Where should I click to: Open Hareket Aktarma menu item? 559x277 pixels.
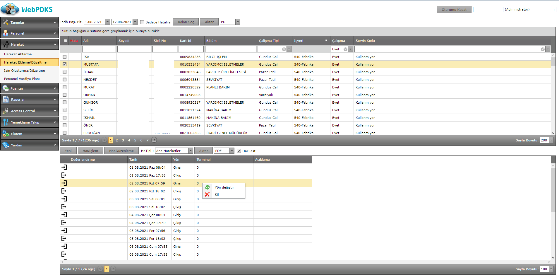click(x=18, y=54)
